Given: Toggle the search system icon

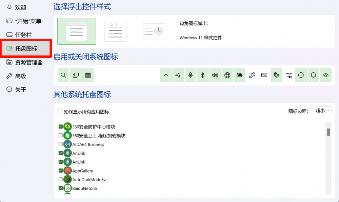Looking at the screenshot, I should (x=63, y=75).
